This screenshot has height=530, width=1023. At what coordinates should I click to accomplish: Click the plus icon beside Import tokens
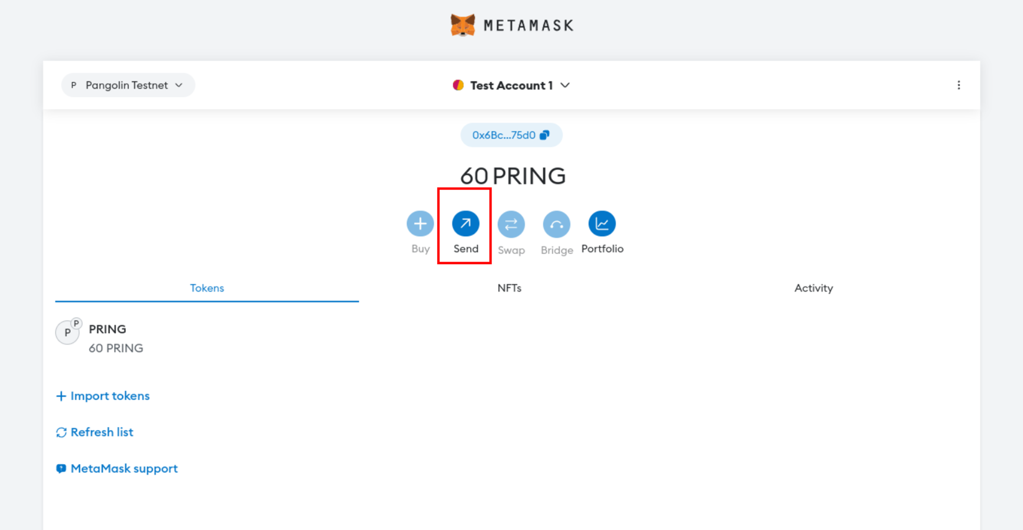pos(61,396)
